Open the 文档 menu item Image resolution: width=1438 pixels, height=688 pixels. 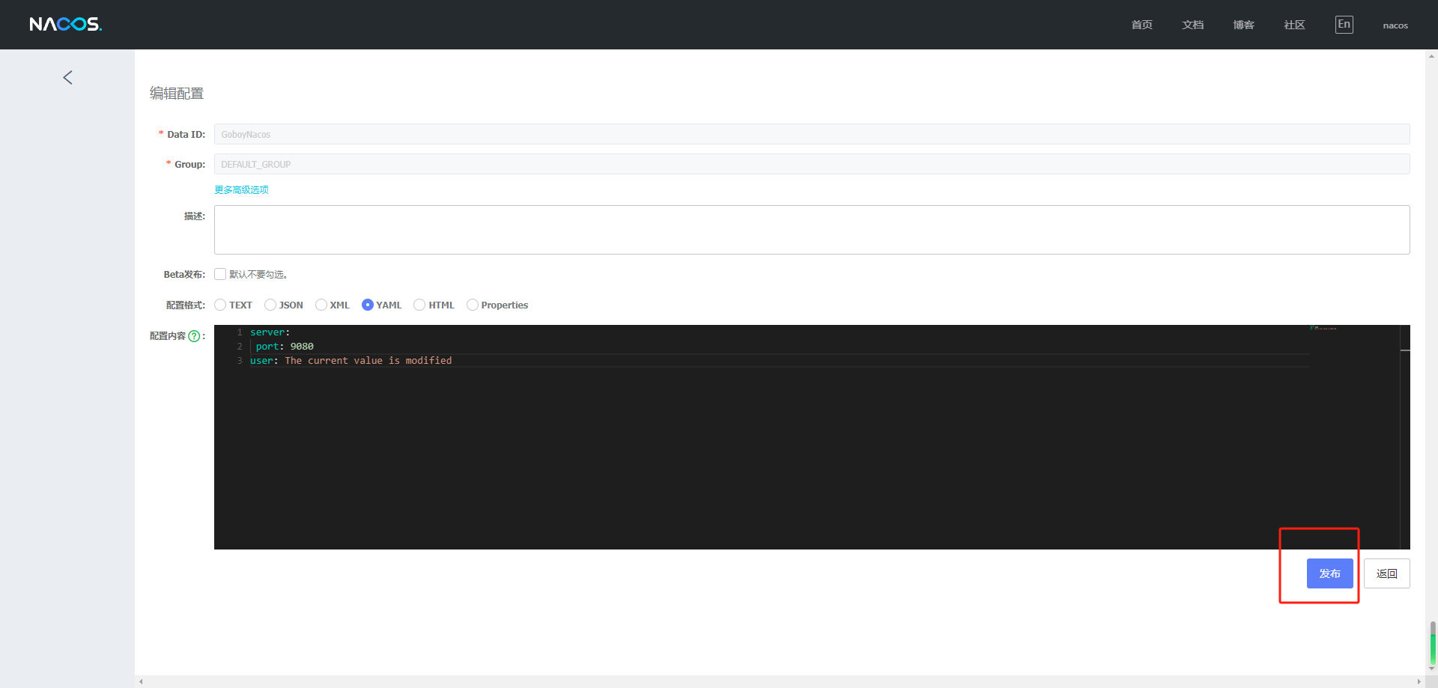tap(1192, 25)
